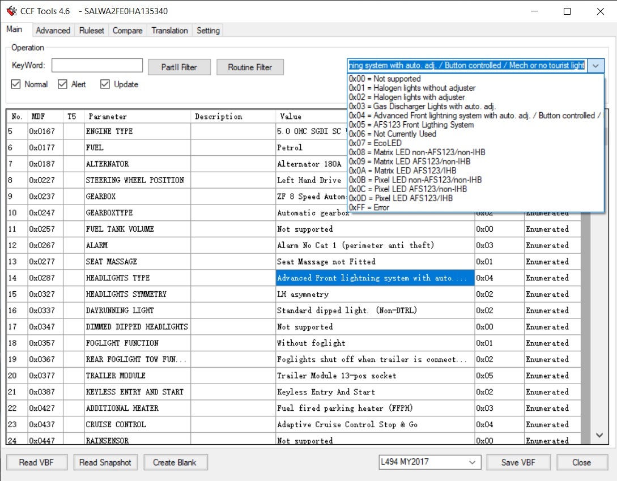This screenshot has height=481, width=617.
Task: Select the FUEL parameter cell
Action: point(137,148)
